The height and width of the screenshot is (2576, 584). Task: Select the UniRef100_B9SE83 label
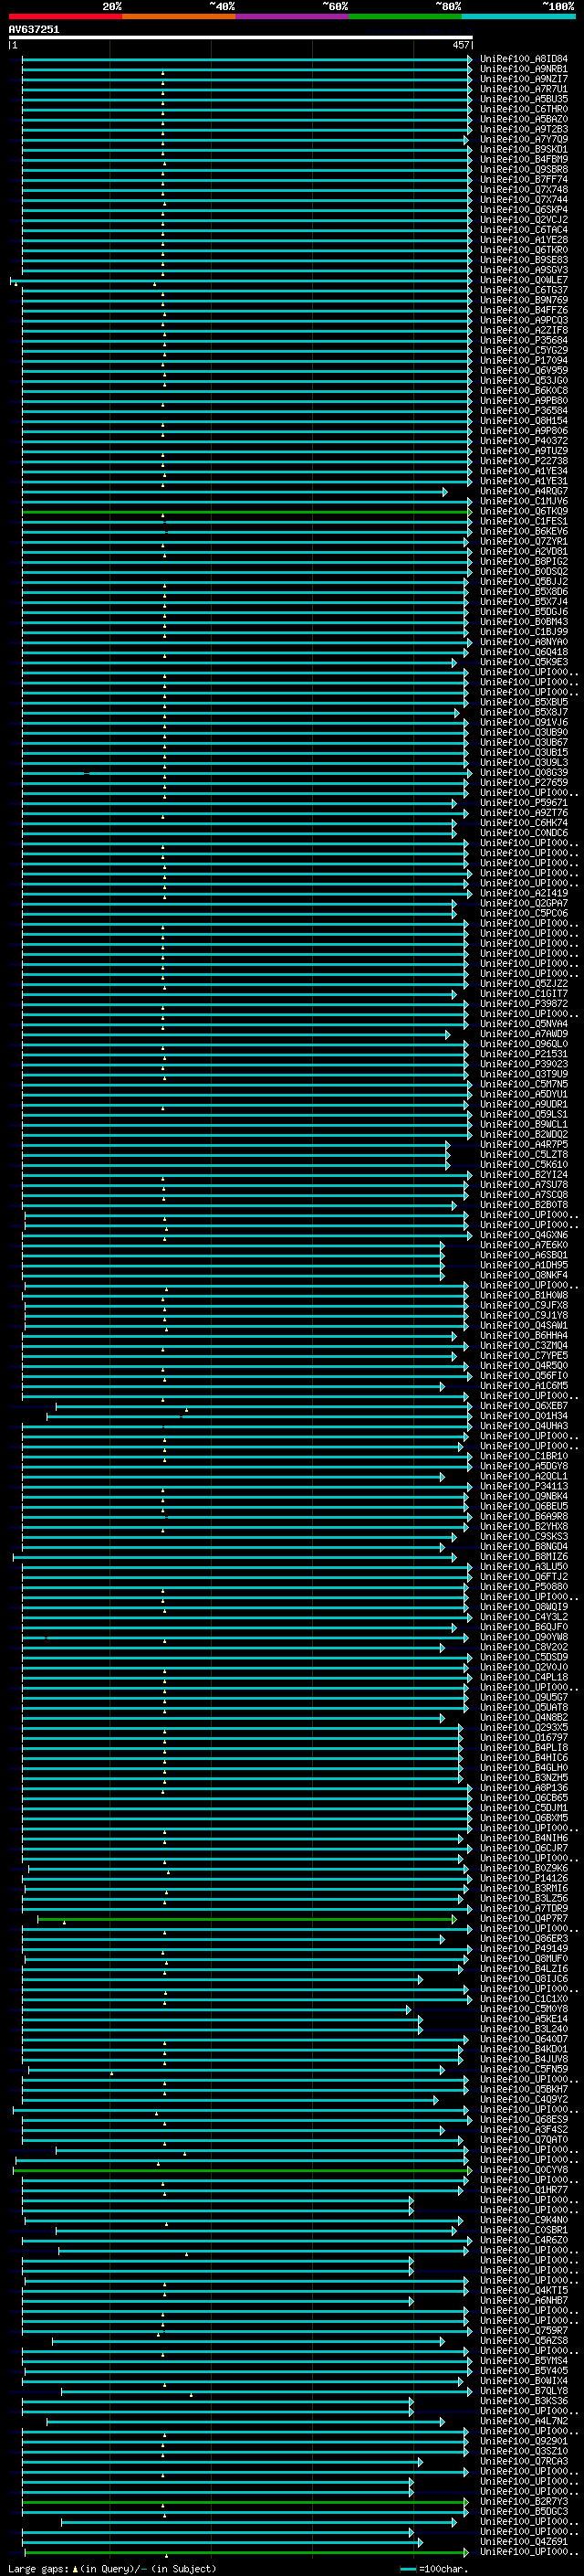click(x=523, y=260)
